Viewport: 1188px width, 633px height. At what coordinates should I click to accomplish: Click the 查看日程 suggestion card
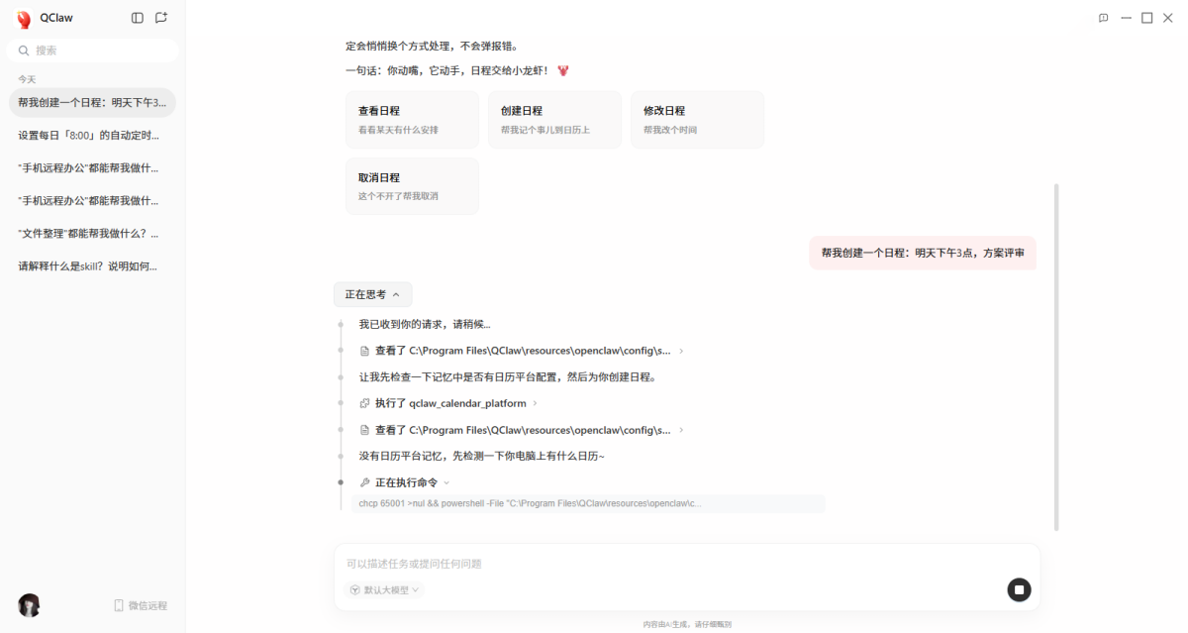point(412,120)
